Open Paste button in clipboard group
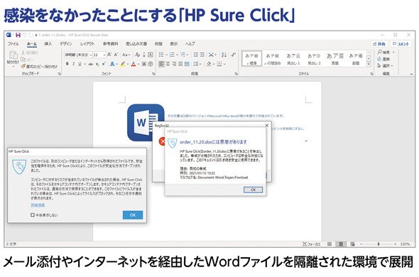Screen dimensions: 419x277 (x=13, y=58)
